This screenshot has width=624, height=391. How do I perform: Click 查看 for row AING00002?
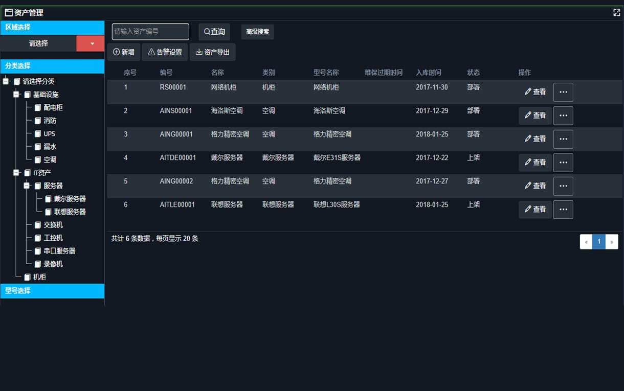[x=535, y=186]
